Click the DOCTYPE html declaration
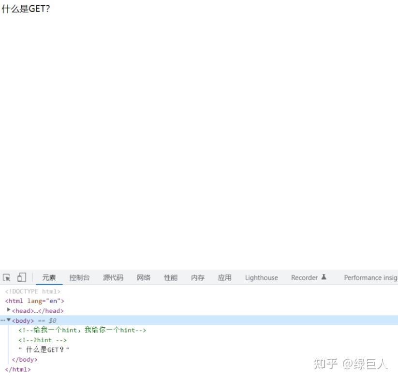The image size is (398, 380). (32, 291)
